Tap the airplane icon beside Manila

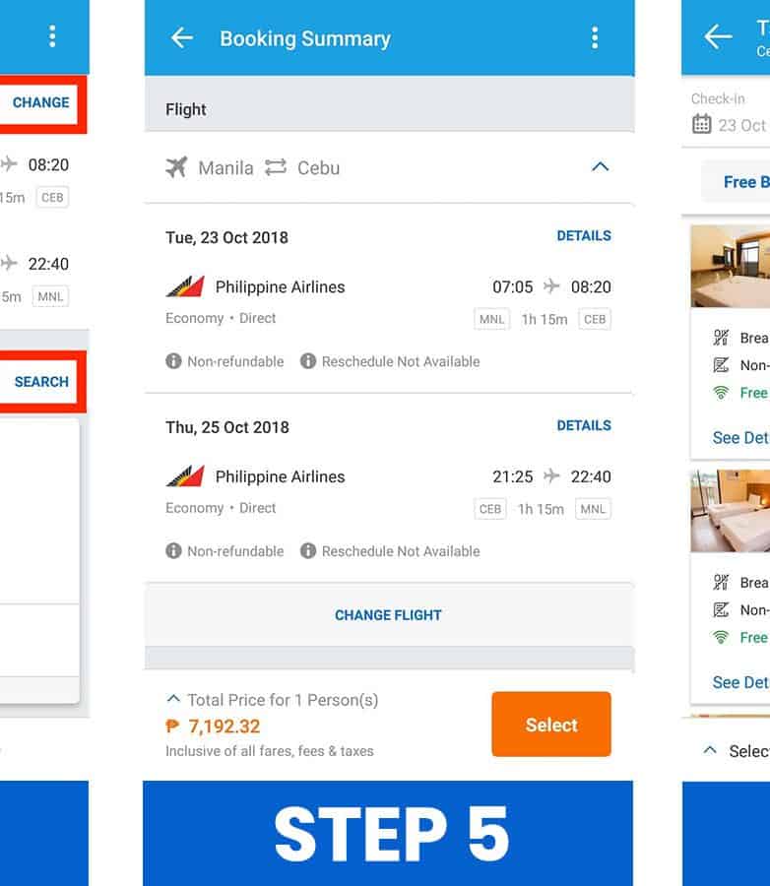(x=177, y=167)
